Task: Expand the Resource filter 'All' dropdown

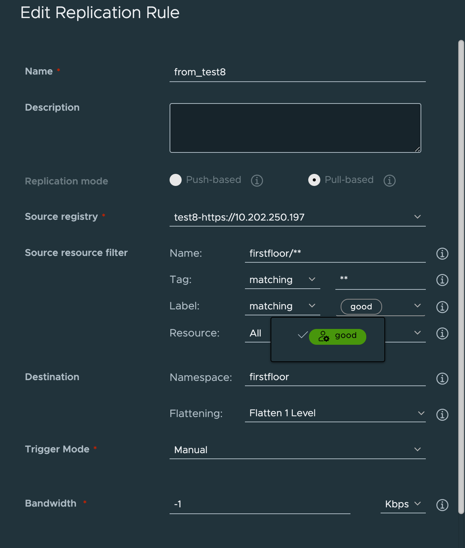Action: (x=417, y=333)
